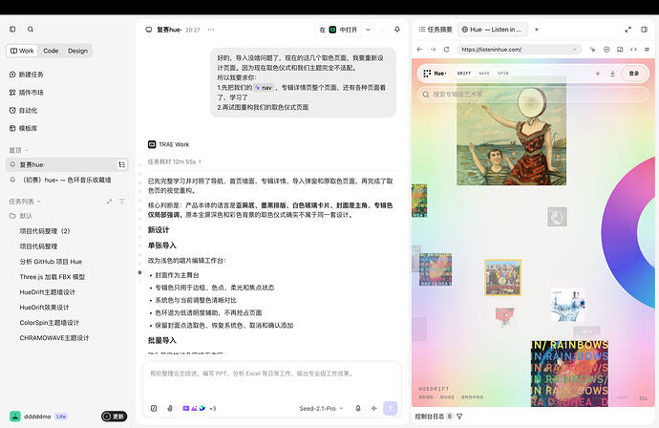The image size is (659, 428).
Task: Go back in the embedded browser
Action: coord(419,49)
